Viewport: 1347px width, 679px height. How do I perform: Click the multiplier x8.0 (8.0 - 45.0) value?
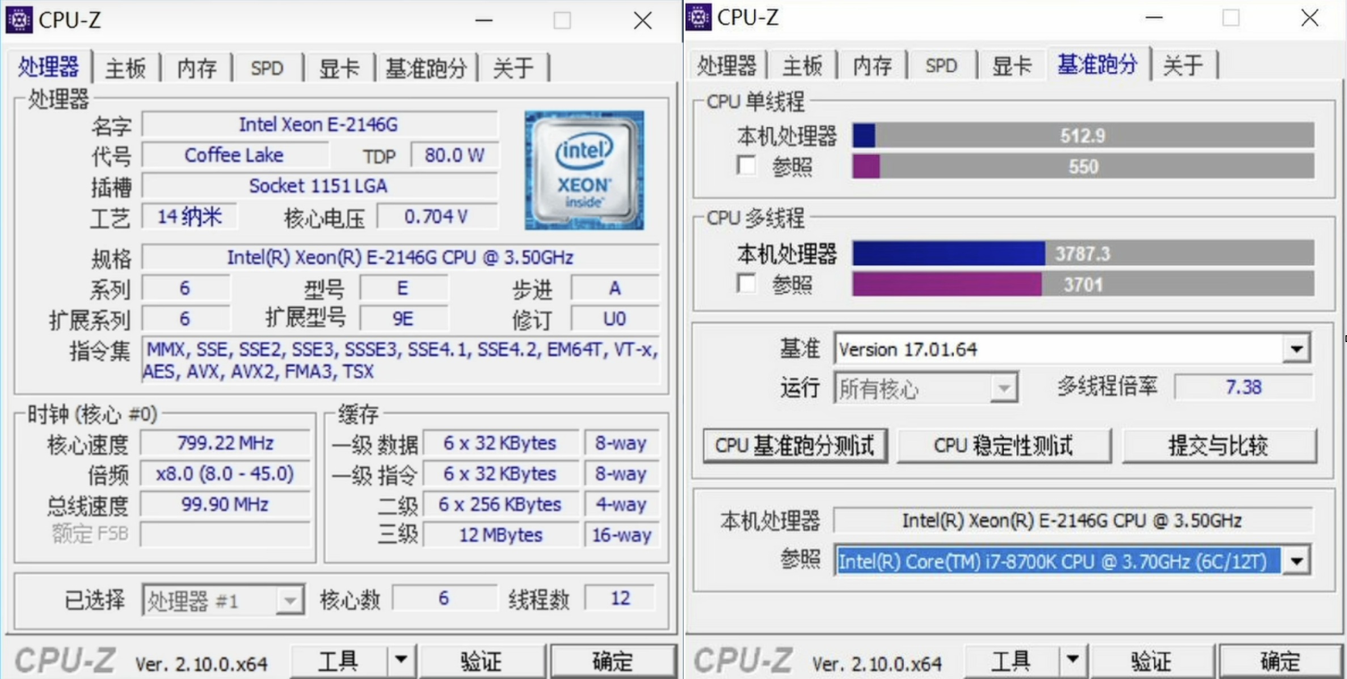(x=225, y=473)
